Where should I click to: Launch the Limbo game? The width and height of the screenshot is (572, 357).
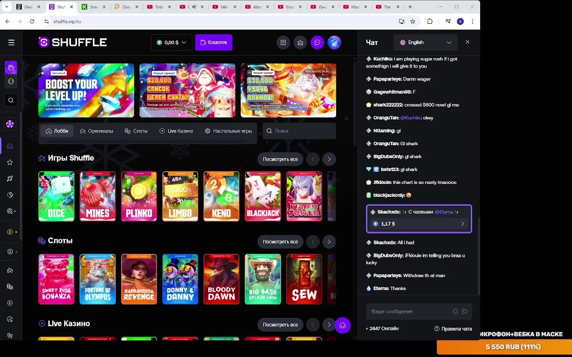[x=180, y=196]
